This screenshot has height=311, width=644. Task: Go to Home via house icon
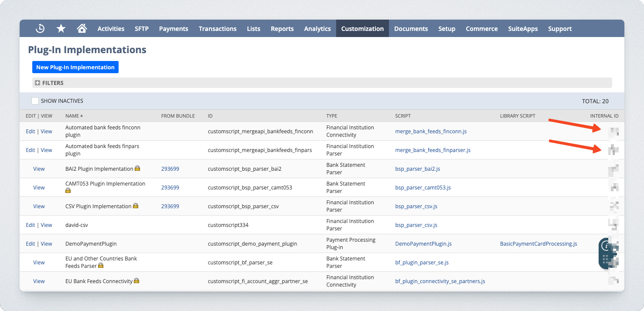coord(82,29)
